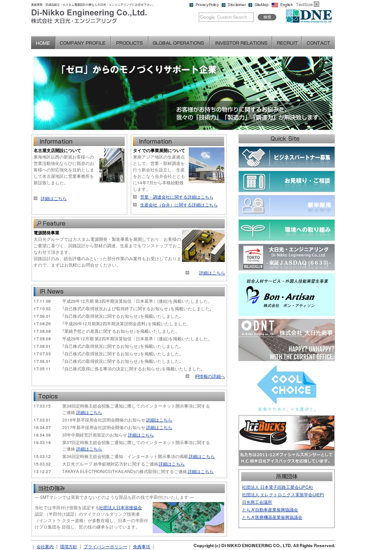Viewport: 366px width, 550px height.
Task: Open the IR情報の詳細へ link
Action: pyautogui.click(x=210, y=376)
